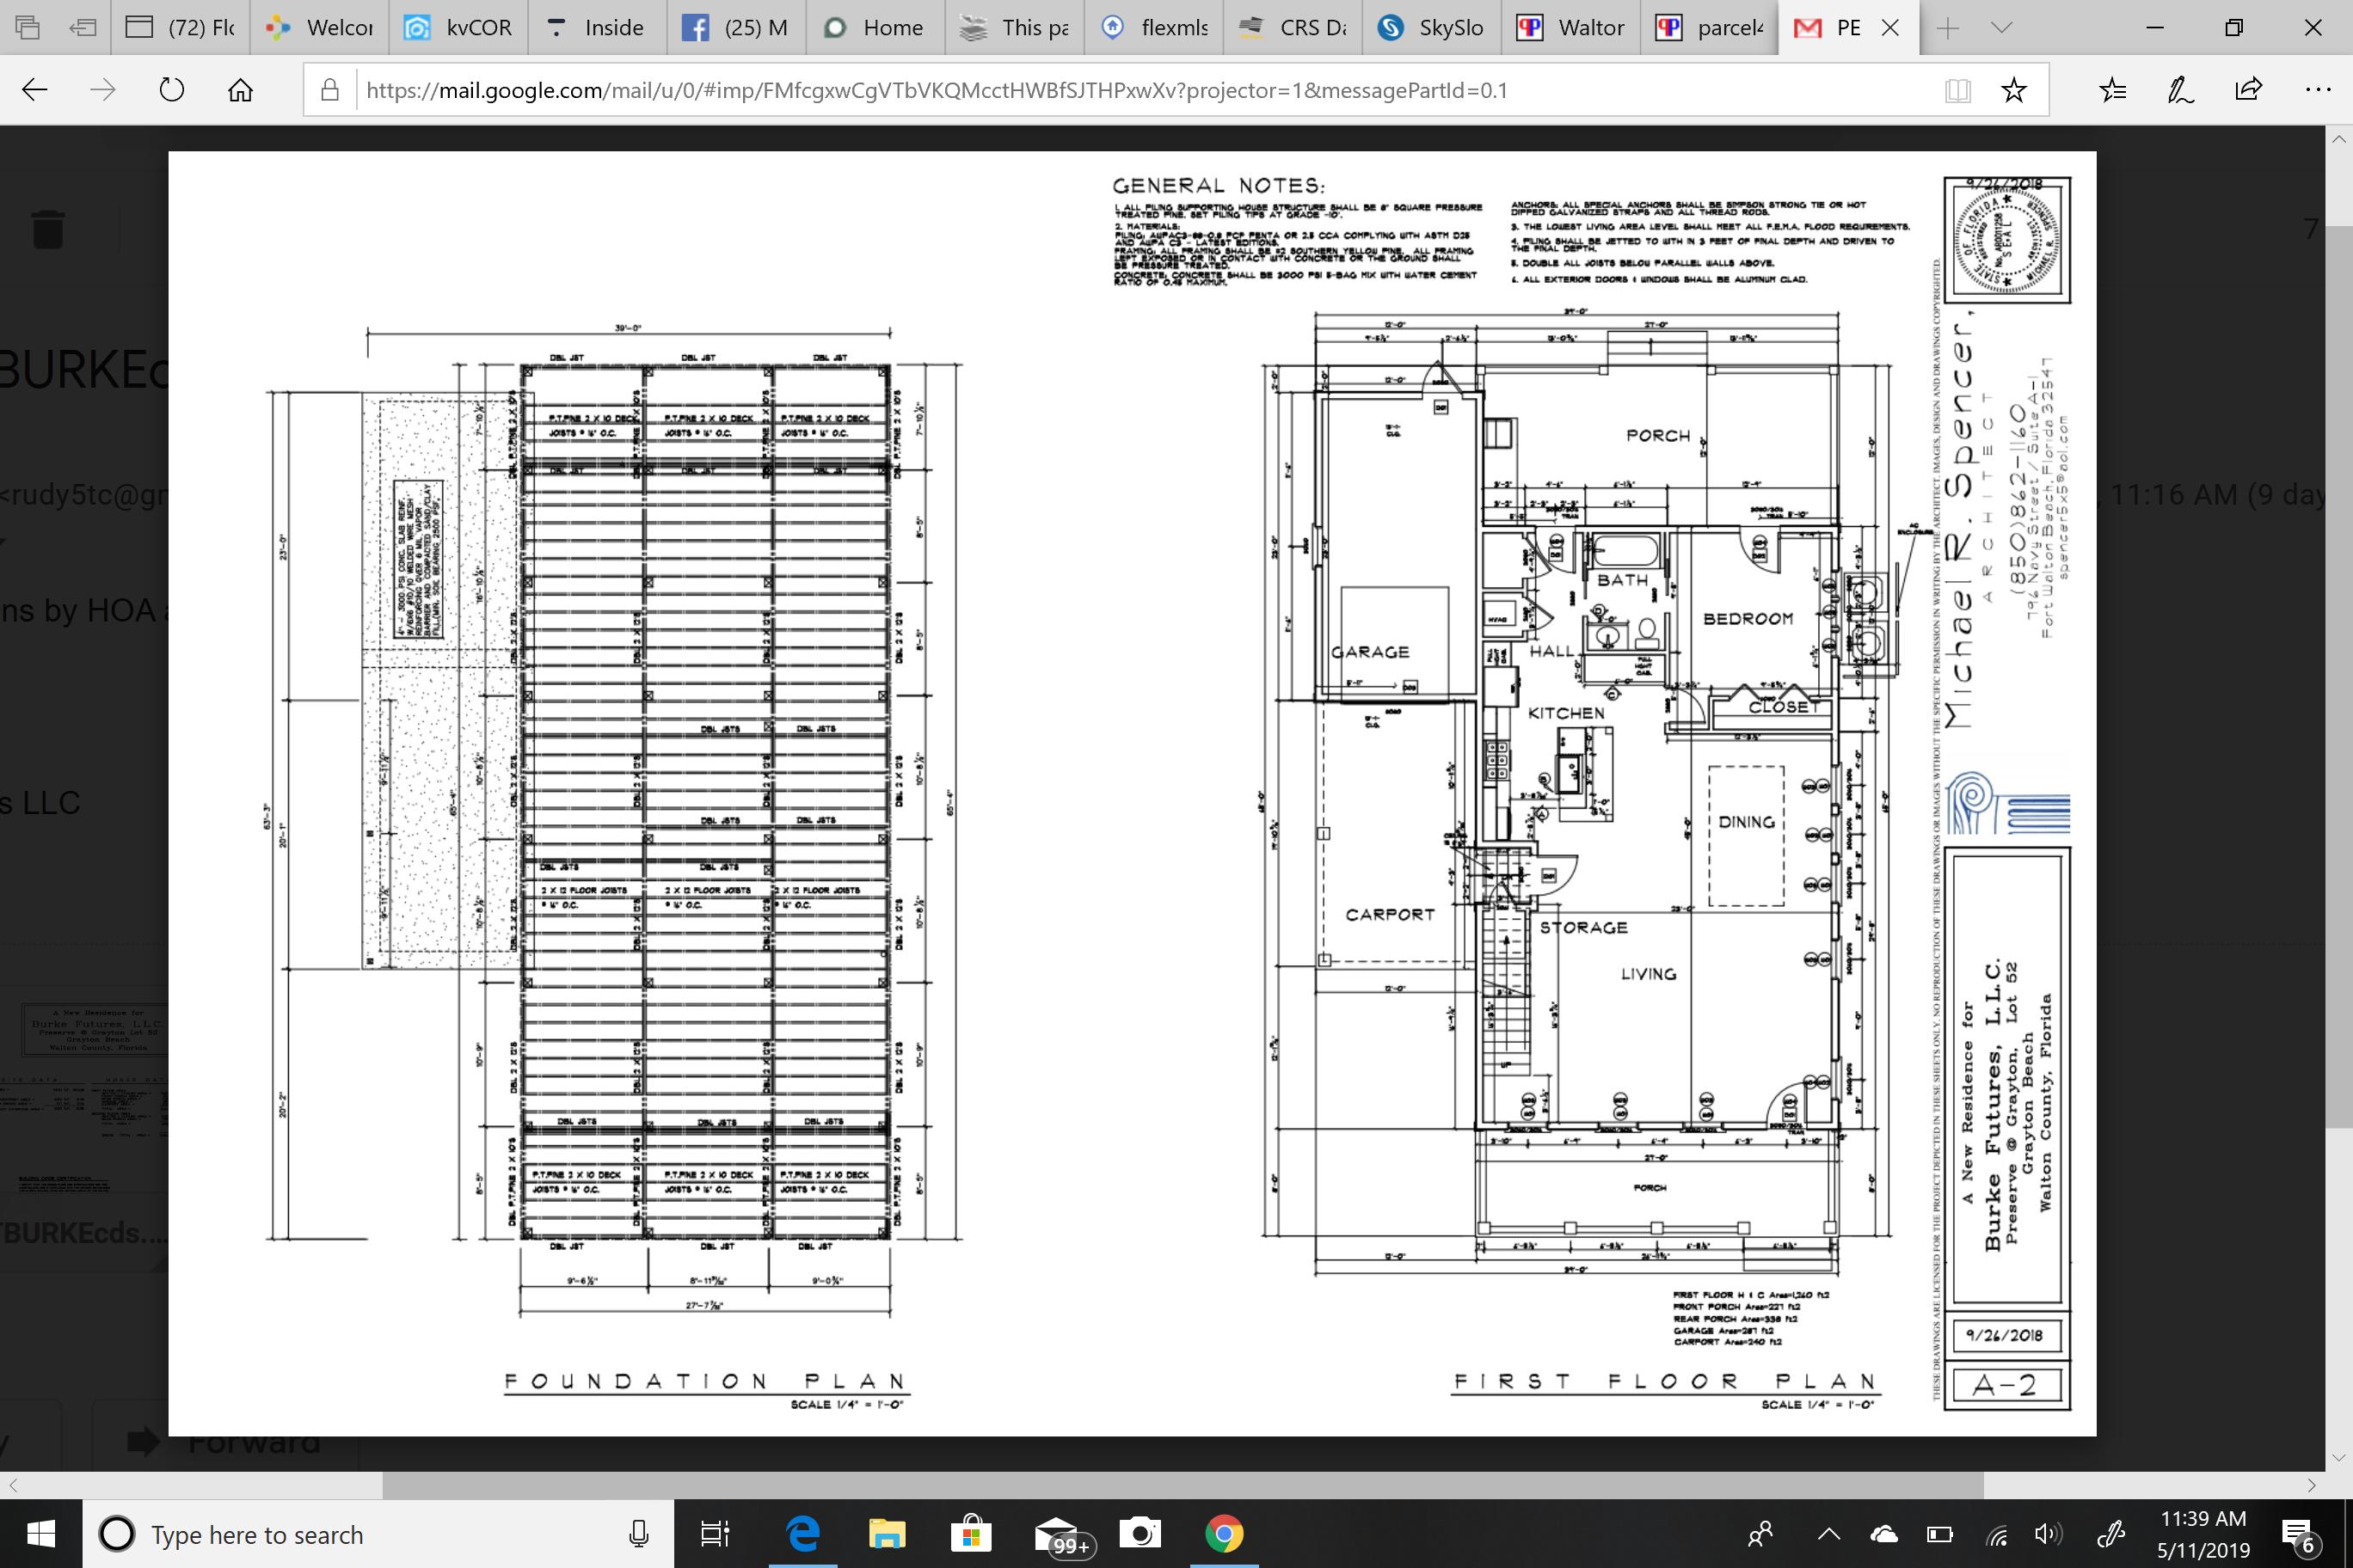This screenshot has width=2353, height=1568.
Task: Click Add notes pen icon
Action: tap(2181, 90)
